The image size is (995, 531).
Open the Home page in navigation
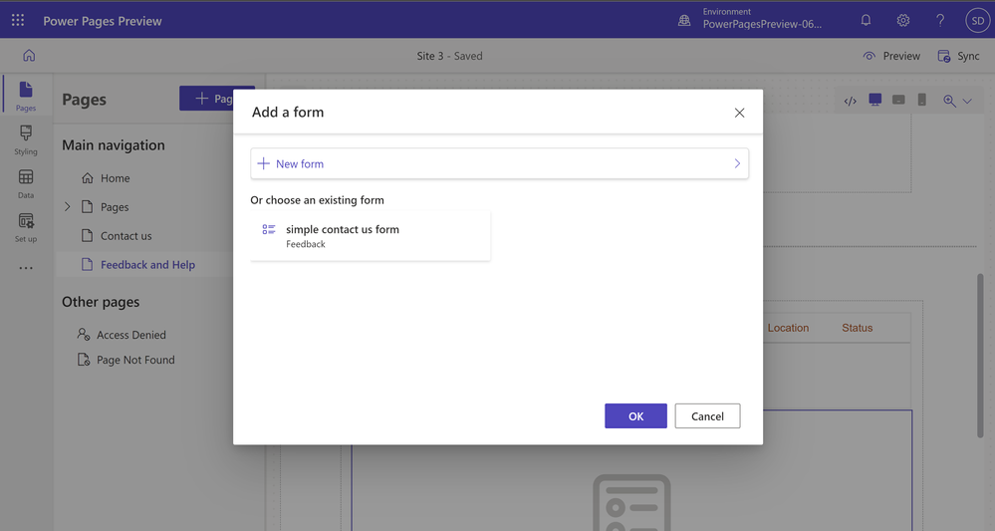pos(115,178)
